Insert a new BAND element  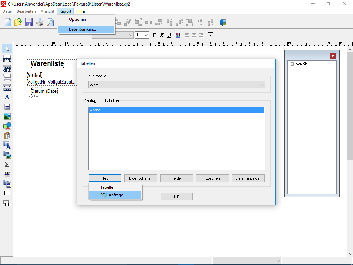[x=7, y=59]
